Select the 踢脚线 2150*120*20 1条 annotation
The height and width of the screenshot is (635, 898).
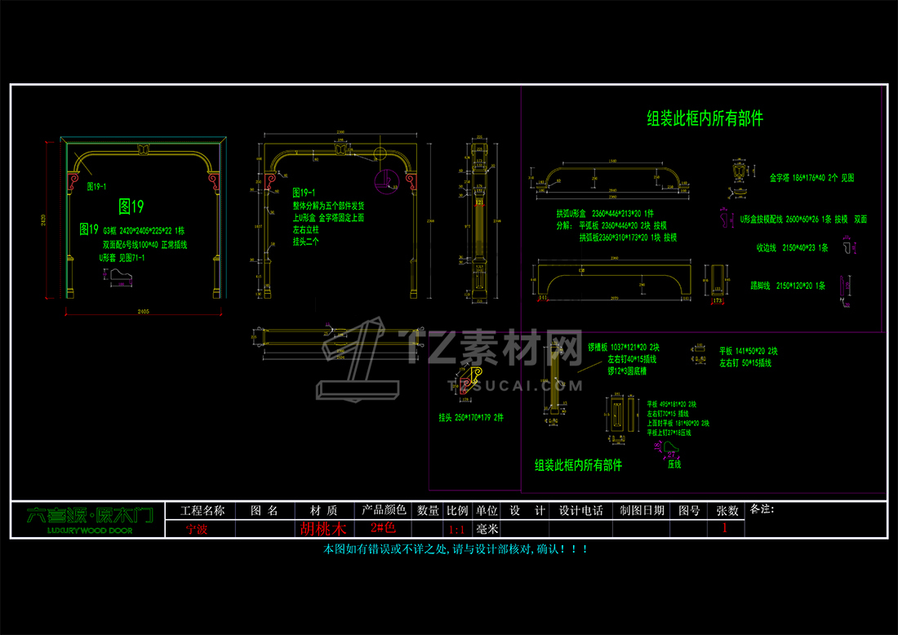tap(788, 286)
